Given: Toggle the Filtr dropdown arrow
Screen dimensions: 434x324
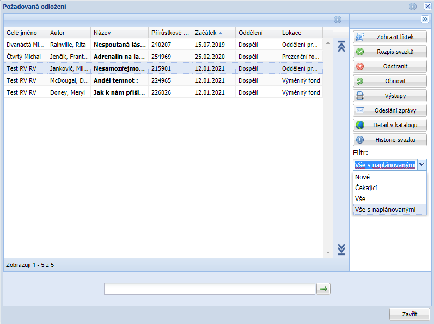Looking at the screenshot, I should pos(422,165).
